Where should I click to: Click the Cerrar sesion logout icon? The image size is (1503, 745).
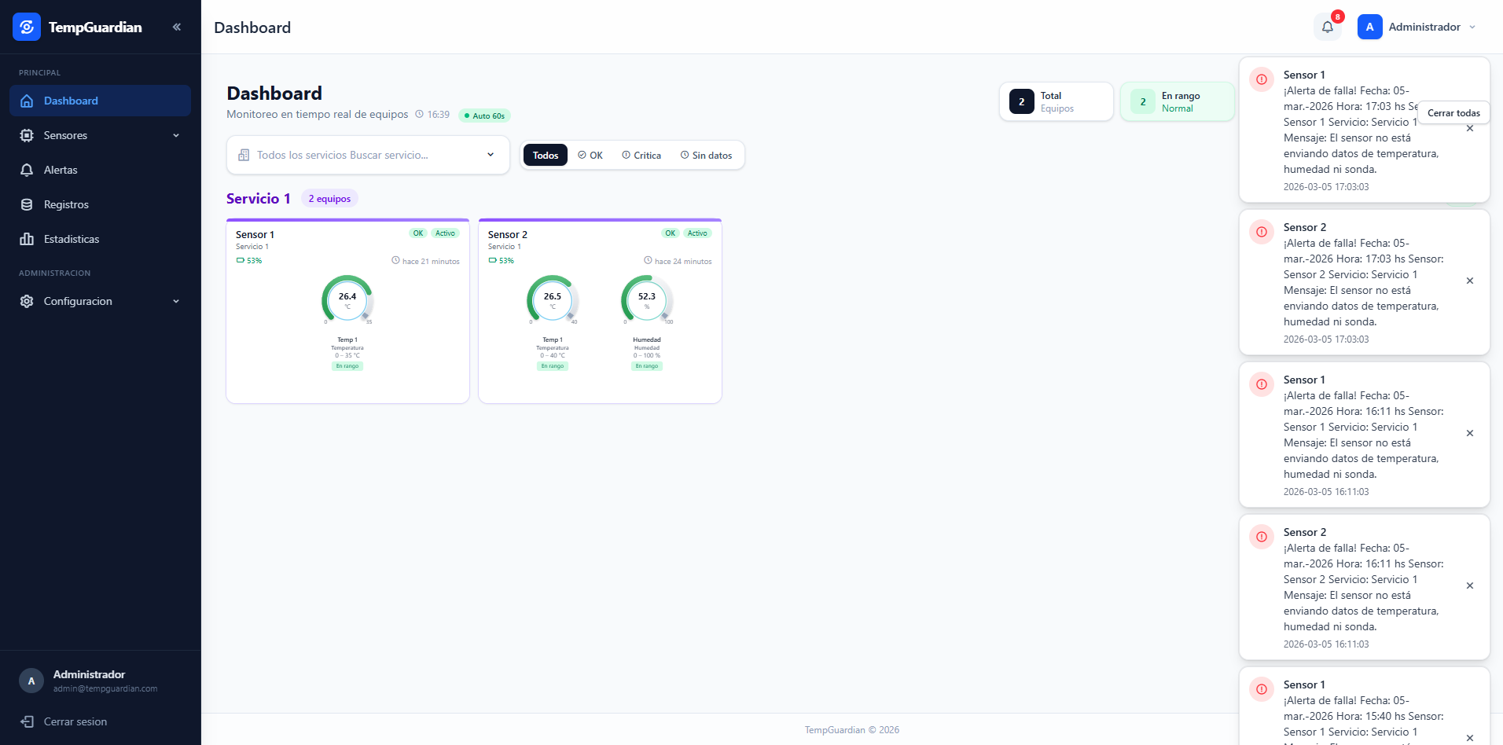(x=27, y=721)
